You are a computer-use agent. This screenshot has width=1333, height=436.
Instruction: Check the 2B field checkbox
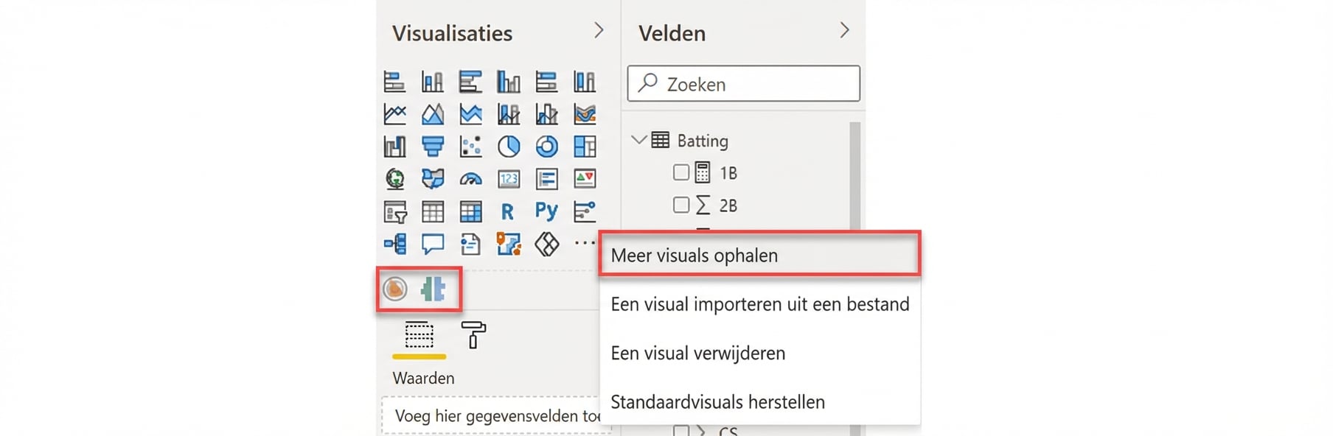[x=681, y=205]
